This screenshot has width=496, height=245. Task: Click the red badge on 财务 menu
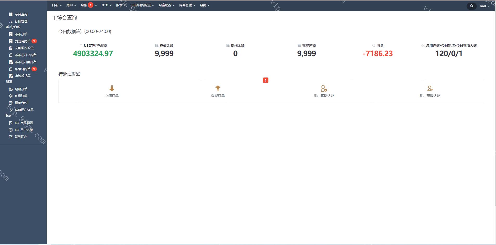(91, 5)
